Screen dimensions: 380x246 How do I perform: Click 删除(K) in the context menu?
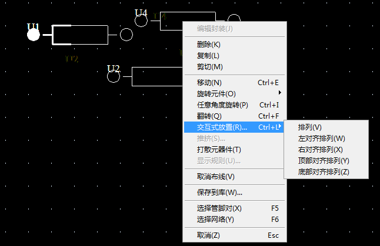(209, 45)
